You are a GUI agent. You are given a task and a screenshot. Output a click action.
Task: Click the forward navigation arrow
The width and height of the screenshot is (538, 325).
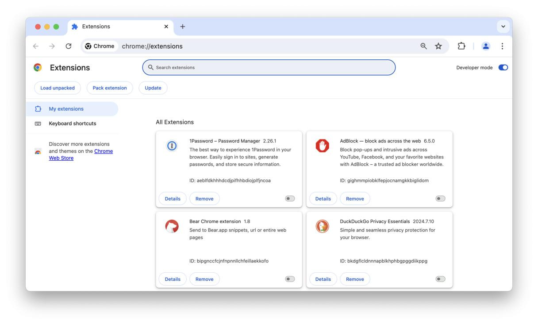[x=52, y=46]
